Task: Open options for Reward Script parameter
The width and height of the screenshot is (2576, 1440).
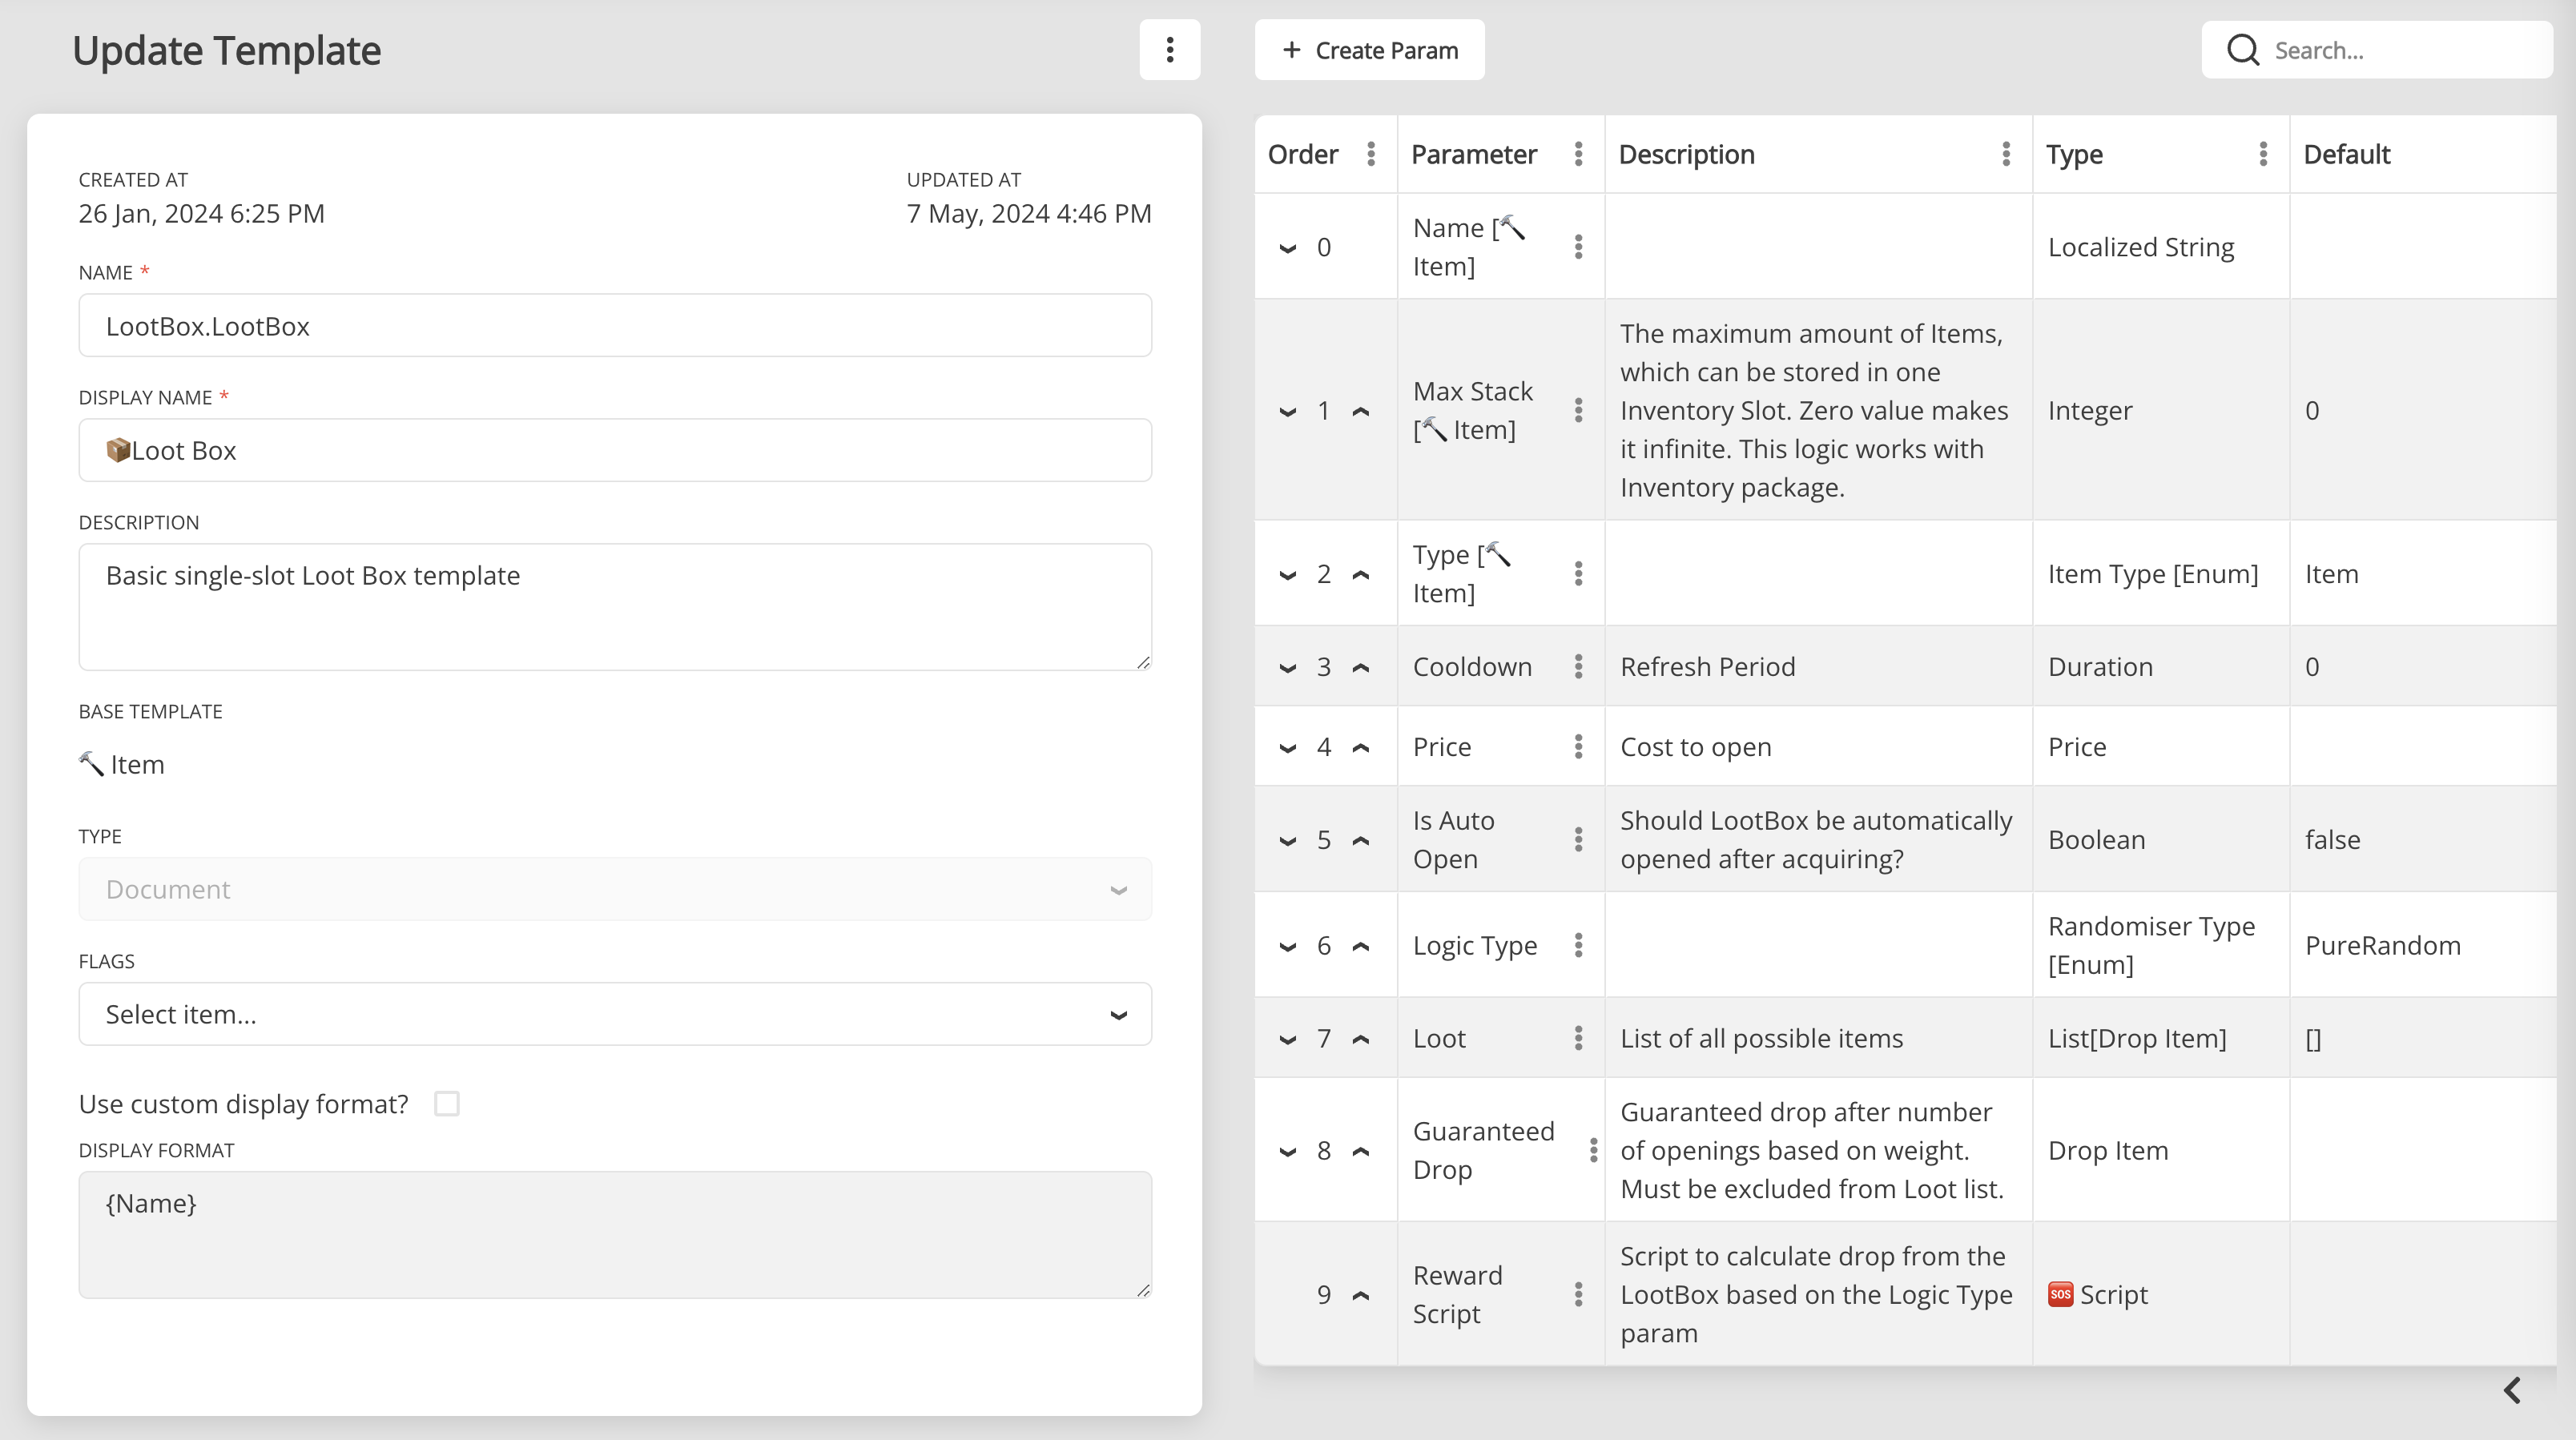Action: (1578, 1295)
